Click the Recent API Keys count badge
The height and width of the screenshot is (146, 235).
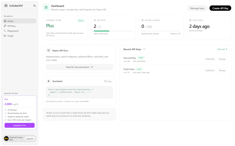tap(144, 49)
